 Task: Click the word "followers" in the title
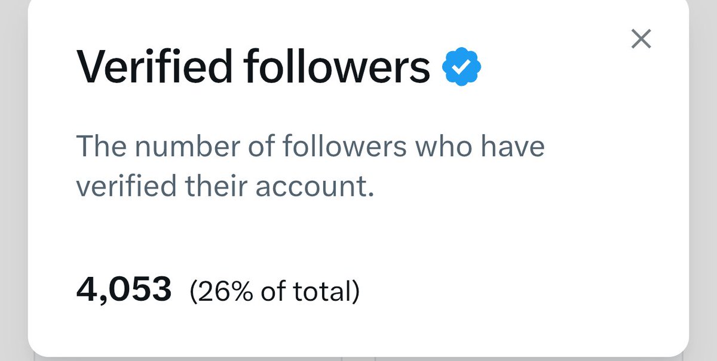[x=337, y=66]
